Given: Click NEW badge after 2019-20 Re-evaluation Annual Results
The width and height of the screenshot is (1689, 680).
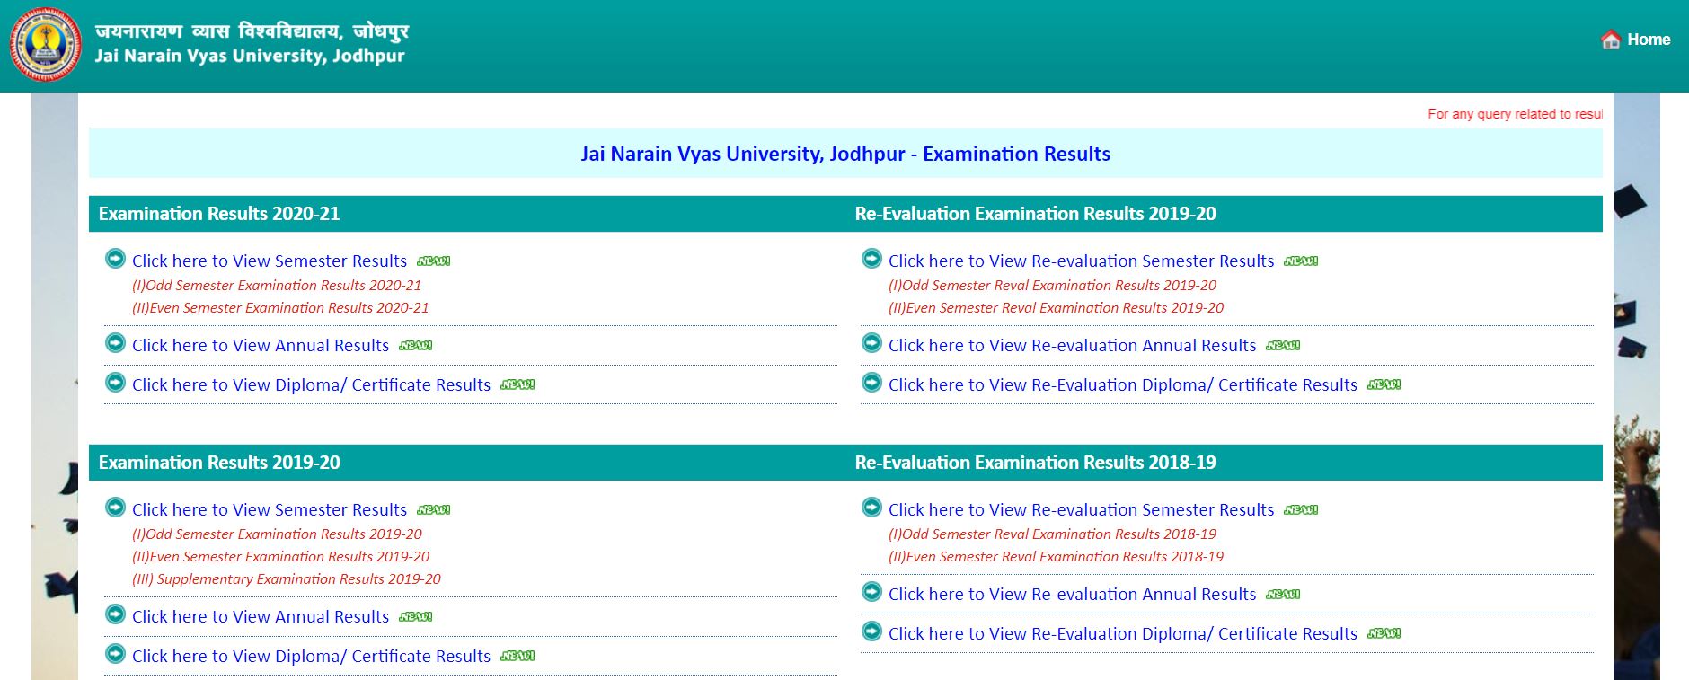Looking at the screenshot, I should pyautogui.click(x=1283, y=346).
